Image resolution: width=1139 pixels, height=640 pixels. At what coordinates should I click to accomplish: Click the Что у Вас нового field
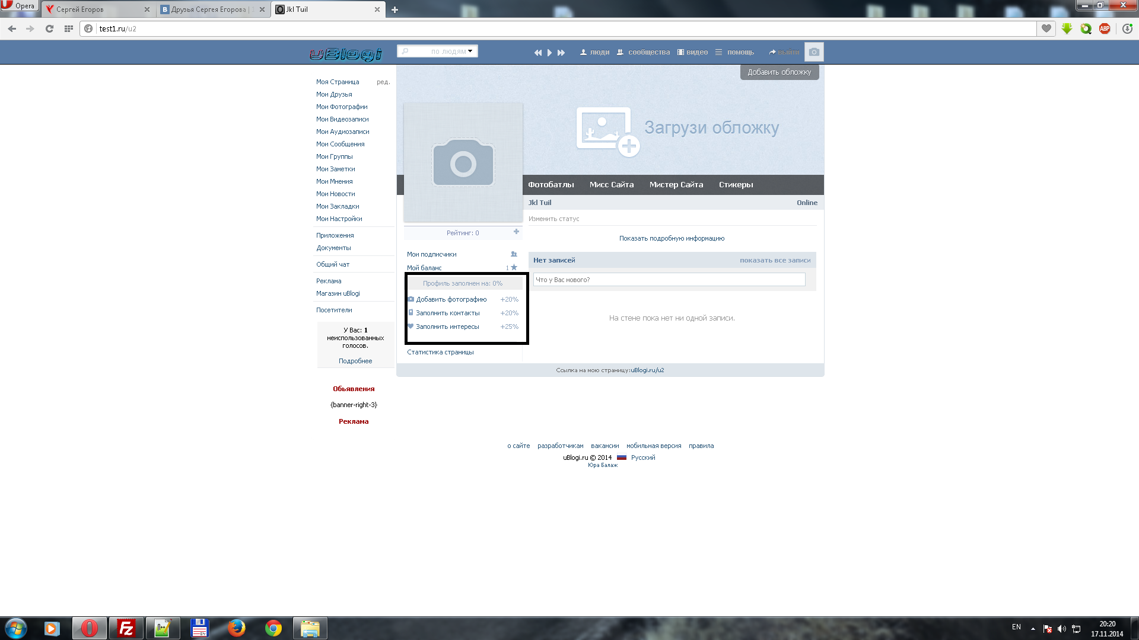pos(669,280)
